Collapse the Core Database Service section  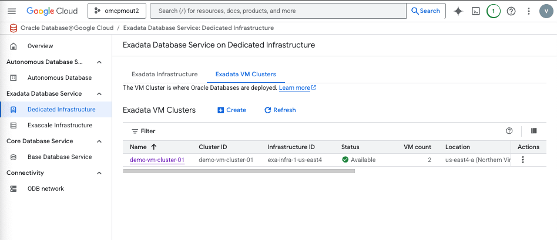(x=99, y=141)
